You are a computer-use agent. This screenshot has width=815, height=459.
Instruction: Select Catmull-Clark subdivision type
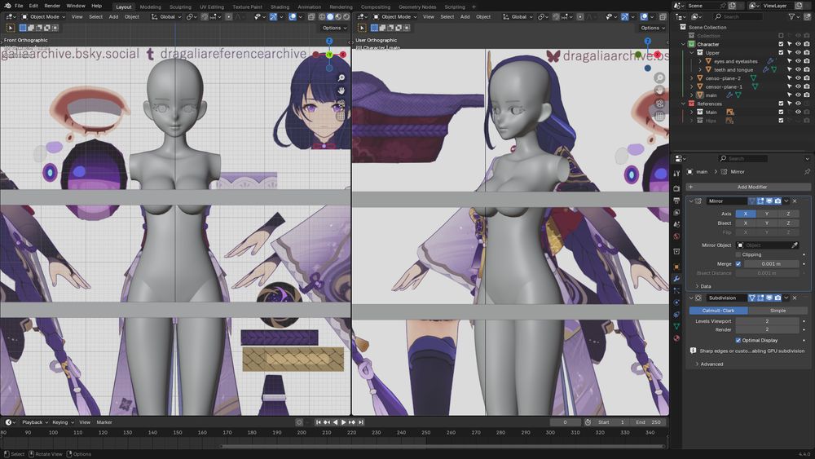coord(718,311)
